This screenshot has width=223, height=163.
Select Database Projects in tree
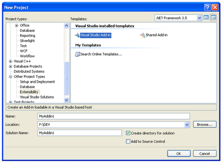click(x=28, y=66)
